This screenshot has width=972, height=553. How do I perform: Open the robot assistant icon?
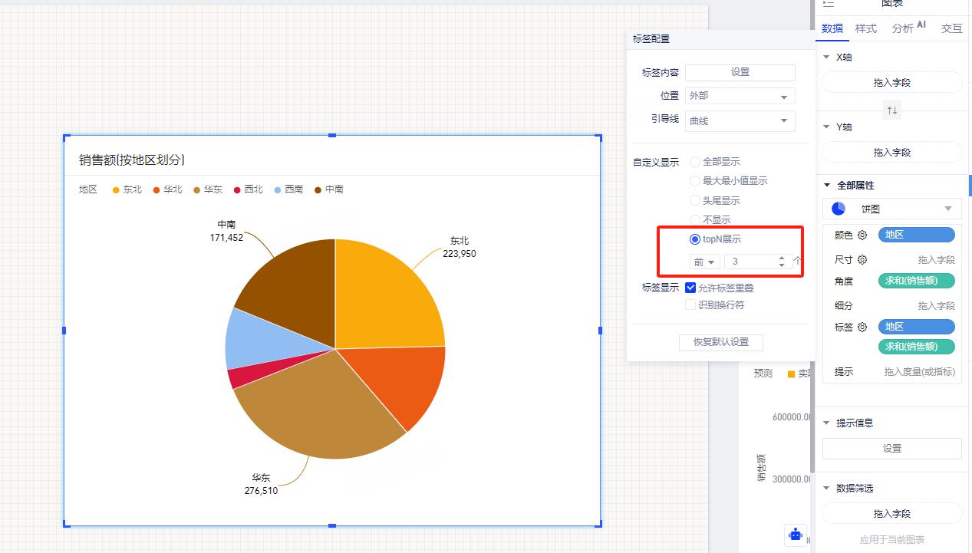pyautogui.click(x=796, y=535)
